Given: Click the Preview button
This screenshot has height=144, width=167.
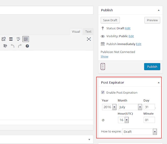Looking at the screenshot, I should click(x=152, y=20).
